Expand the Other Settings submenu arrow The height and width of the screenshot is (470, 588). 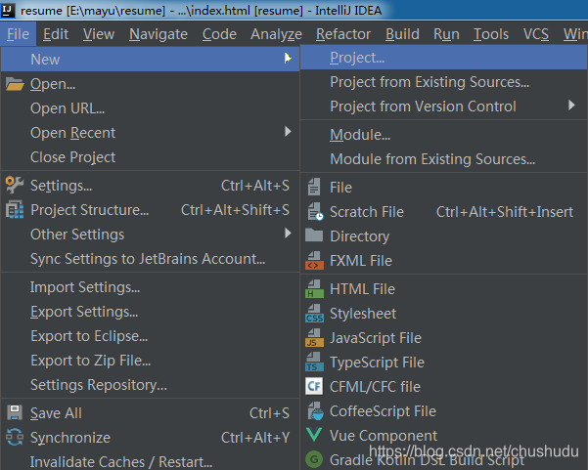pos(288,233)
